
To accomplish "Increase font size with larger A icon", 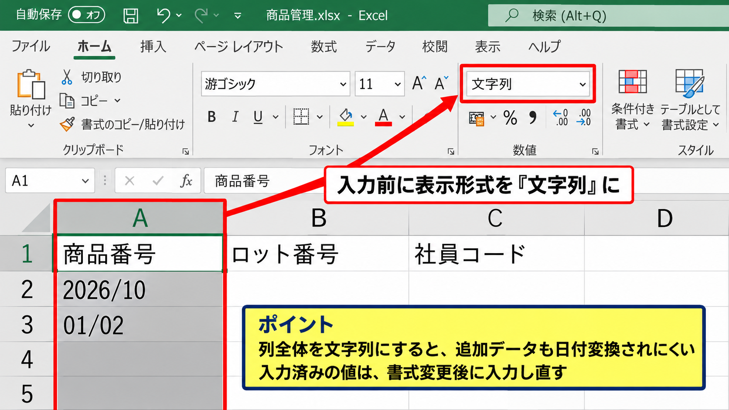I will [x=419, y=83].
